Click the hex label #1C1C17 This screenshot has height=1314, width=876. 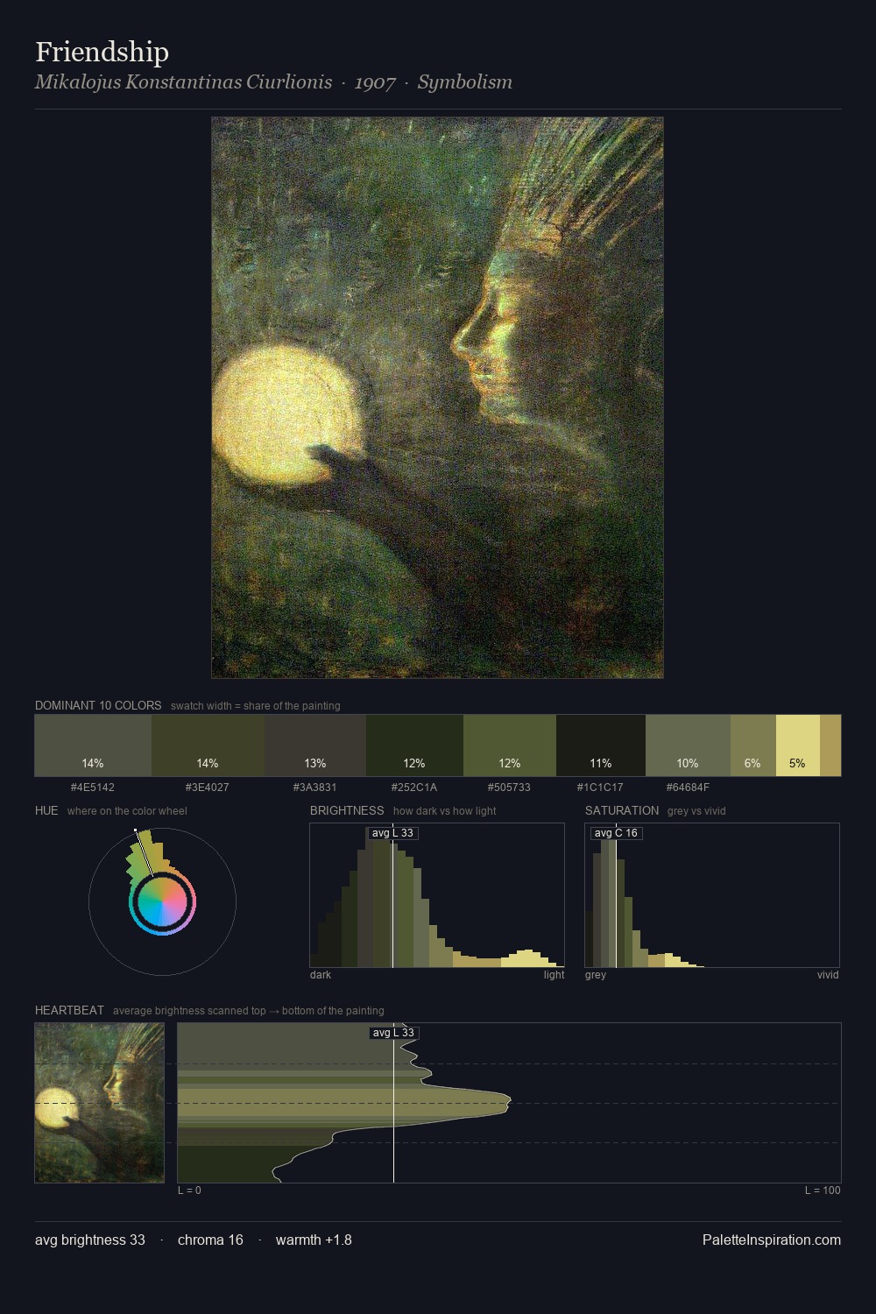point(601,788)
